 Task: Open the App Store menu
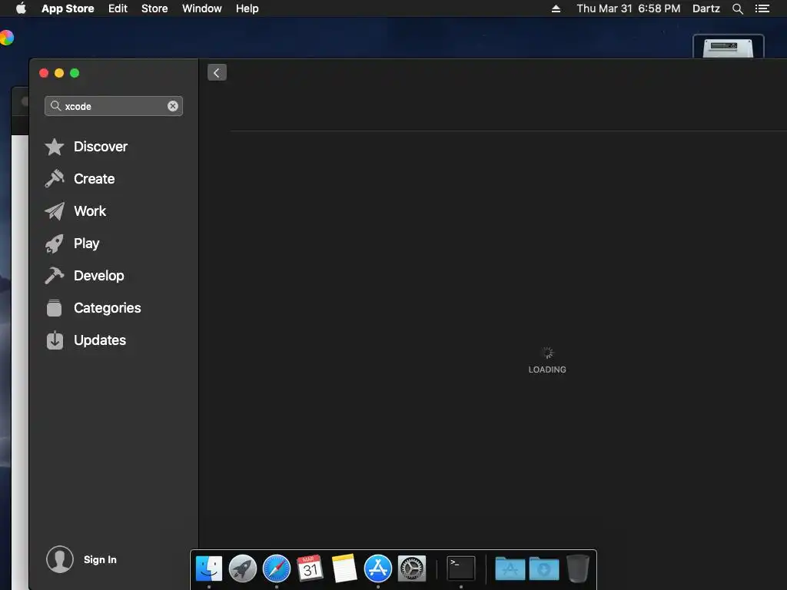point(68,8)
